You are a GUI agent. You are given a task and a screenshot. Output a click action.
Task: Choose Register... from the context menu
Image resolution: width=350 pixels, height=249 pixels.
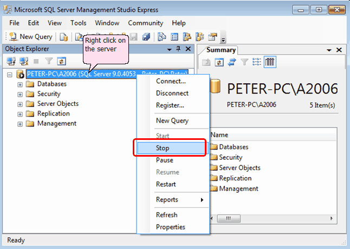[173, 105]
